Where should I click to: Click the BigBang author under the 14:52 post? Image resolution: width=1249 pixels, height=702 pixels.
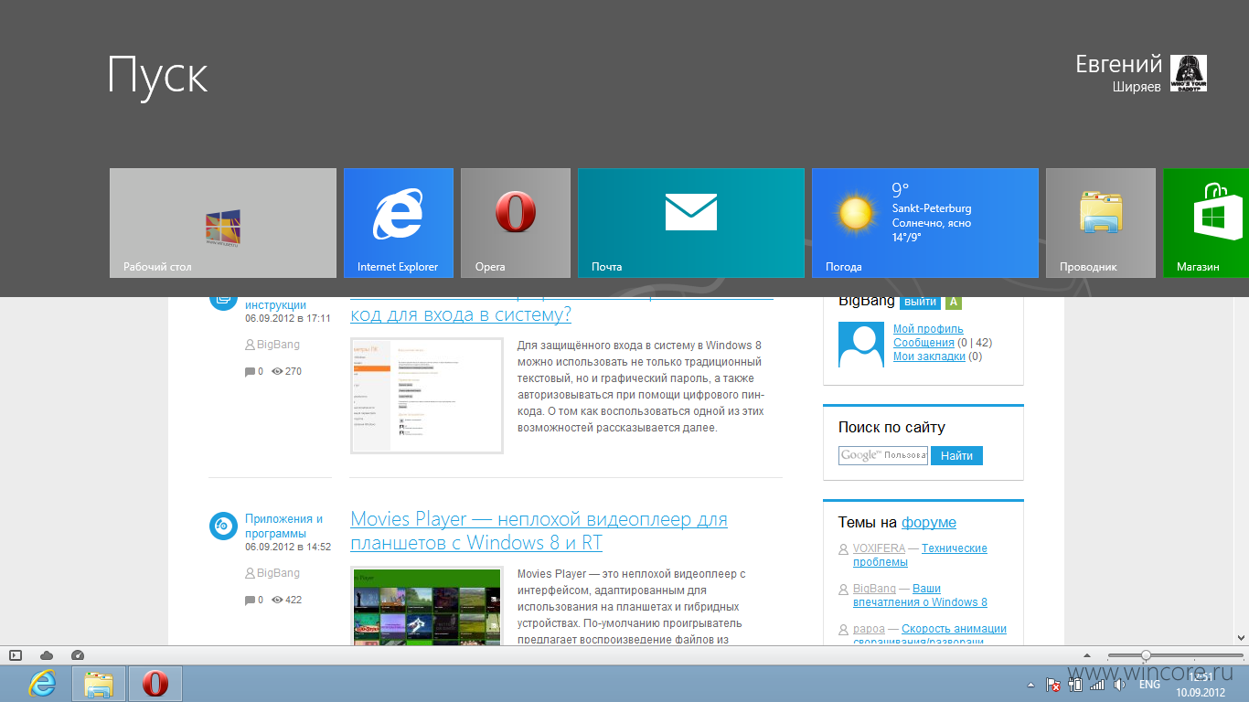tap(278, 573)
